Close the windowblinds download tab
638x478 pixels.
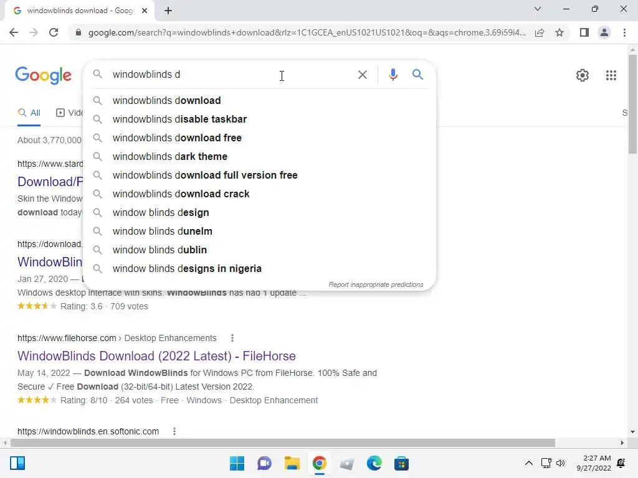point(145,11)
